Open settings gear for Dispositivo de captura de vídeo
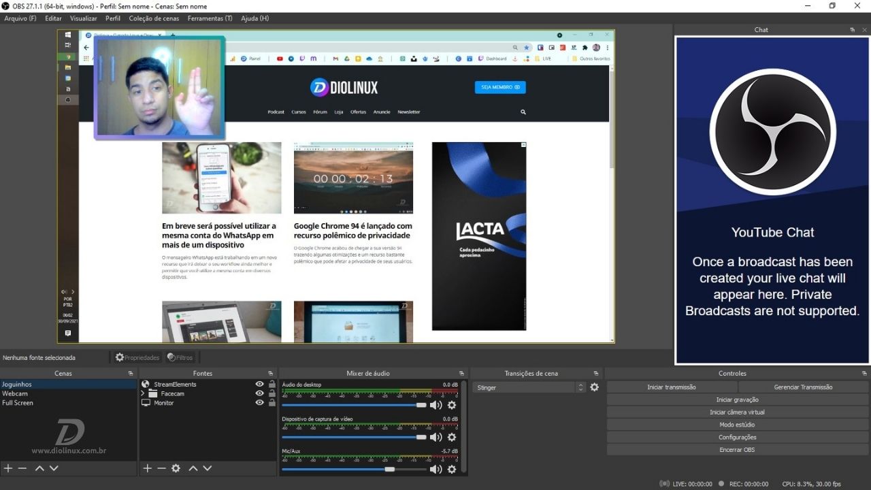Screen dimensions: 871x490 pos(451,437)
